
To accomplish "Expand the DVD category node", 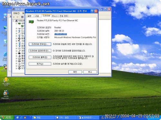I will 16,63.
